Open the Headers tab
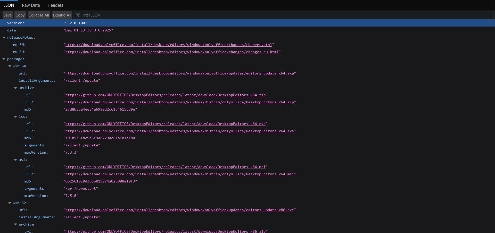This screenshot has height=233, width=495. click(x=55, y=5)
